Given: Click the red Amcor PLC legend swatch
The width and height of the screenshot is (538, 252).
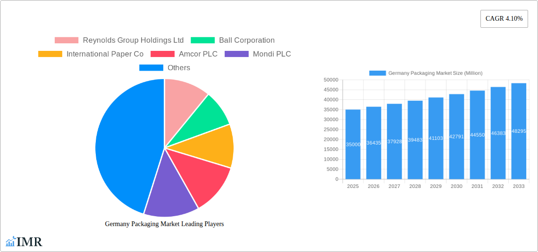Looking at the screenshot, I should 162,54.
